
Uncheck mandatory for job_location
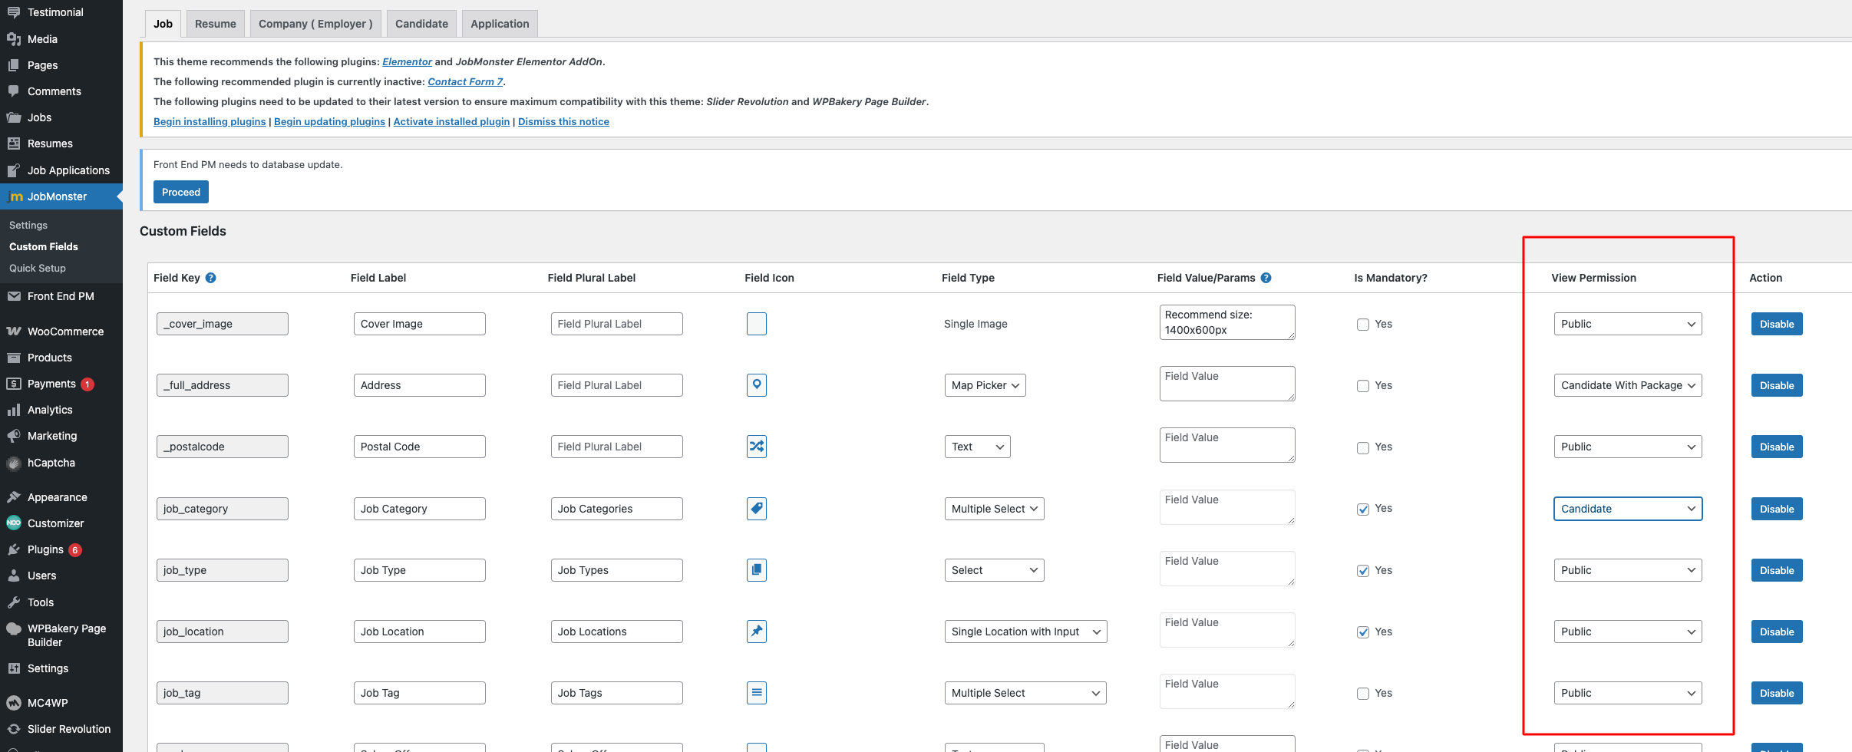1362,632
